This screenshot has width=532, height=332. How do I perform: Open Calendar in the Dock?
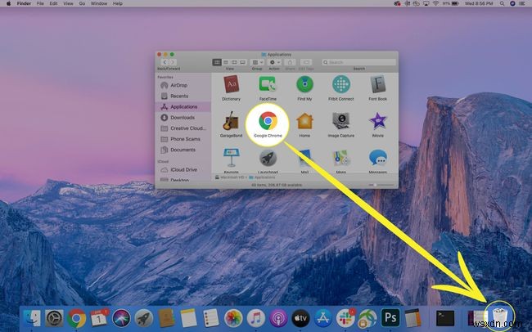click(x=99, y=318)
